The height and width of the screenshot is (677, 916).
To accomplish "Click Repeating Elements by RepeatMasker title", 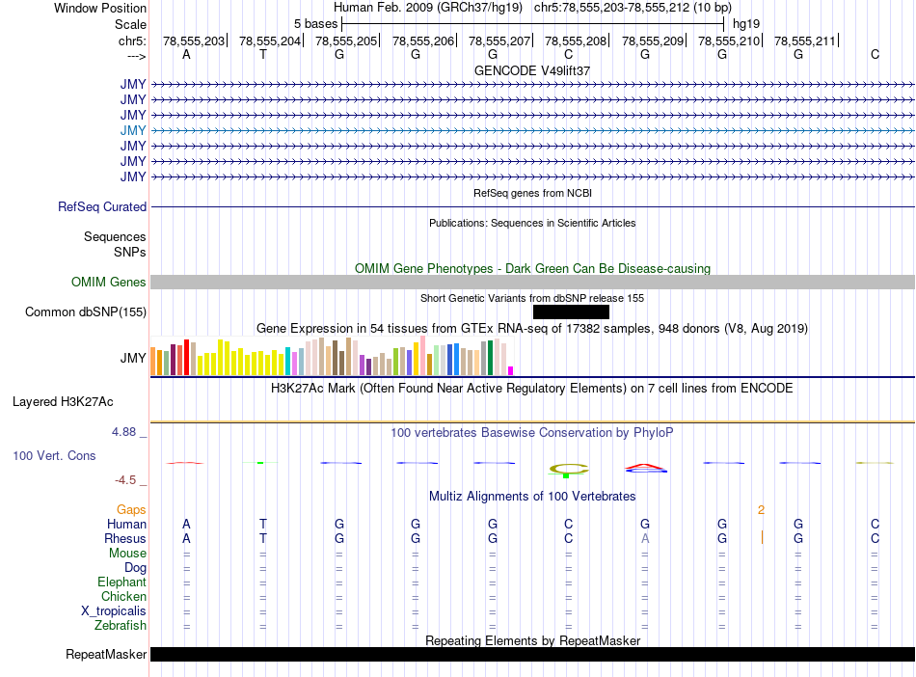I will [x=532, y=640].
